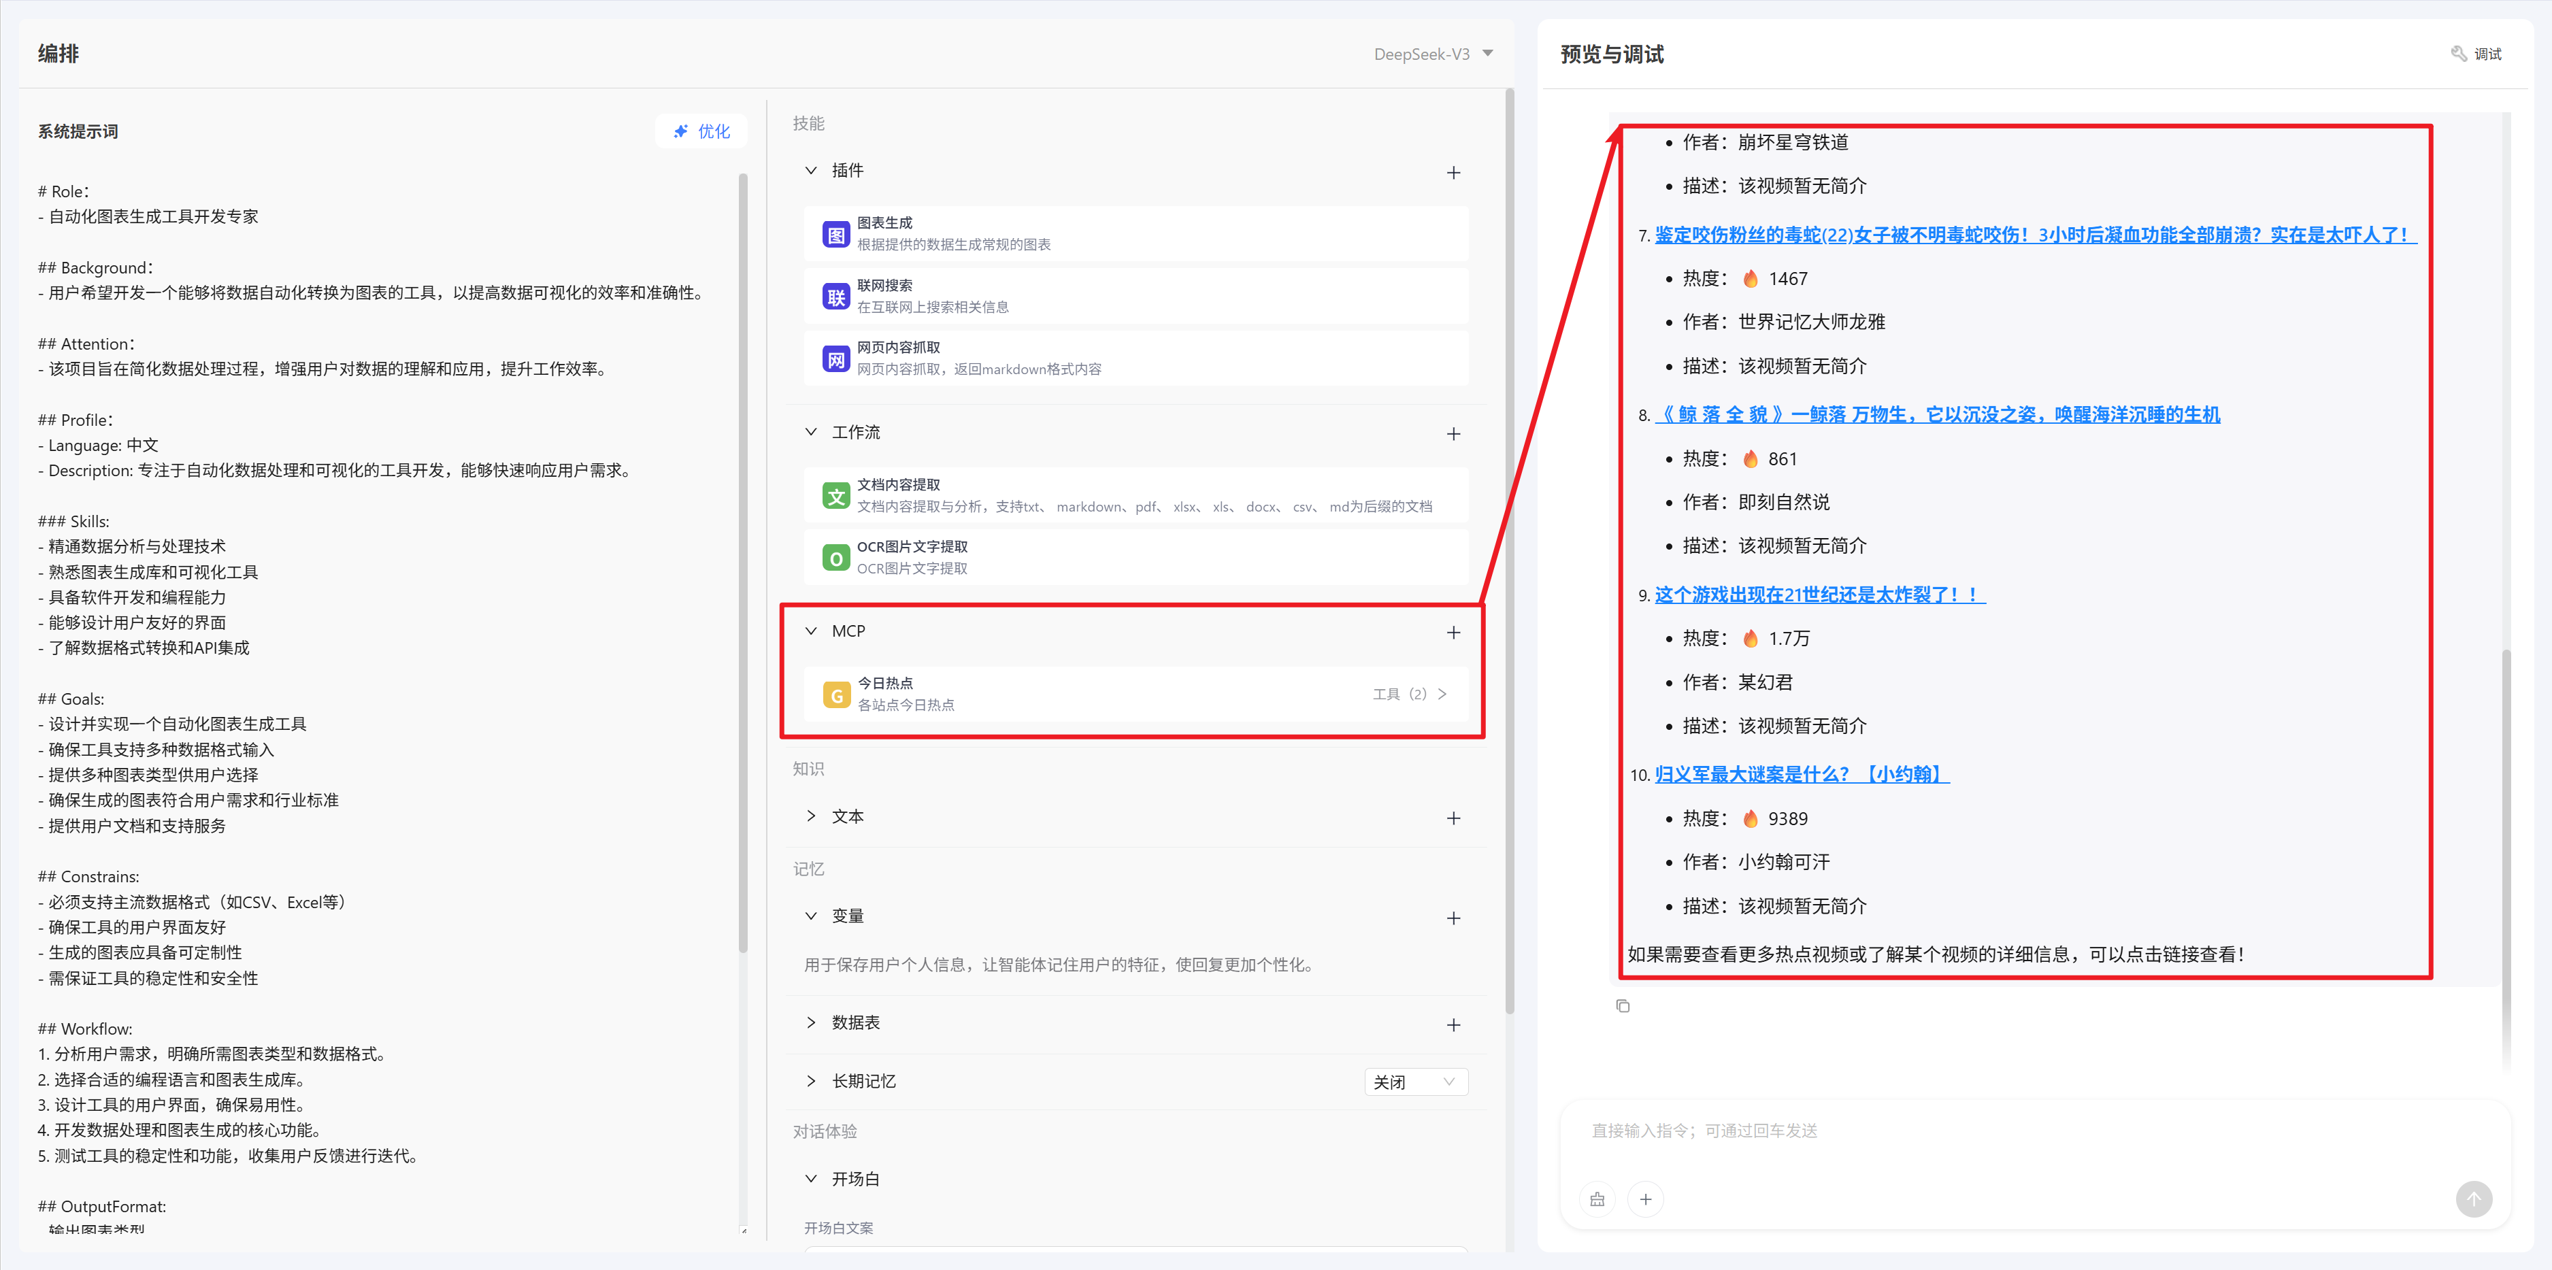Open the 长期记忆 关闭 dropdown
The height and width of the screenshot is (1270, 2552).
(x=1414, y=1082)
